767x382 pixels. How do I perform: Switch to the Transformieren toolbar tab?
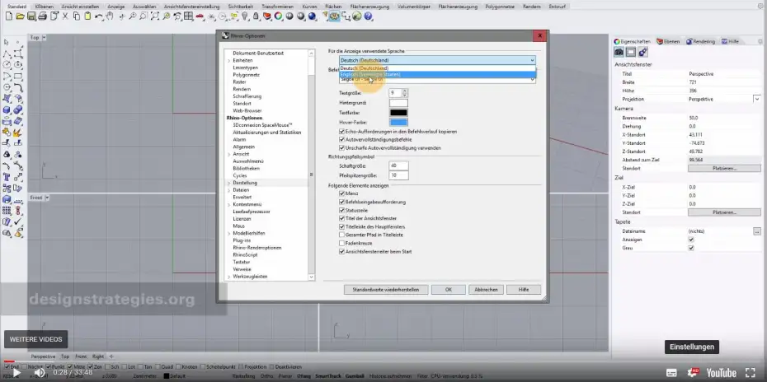(x=277, y=7)
